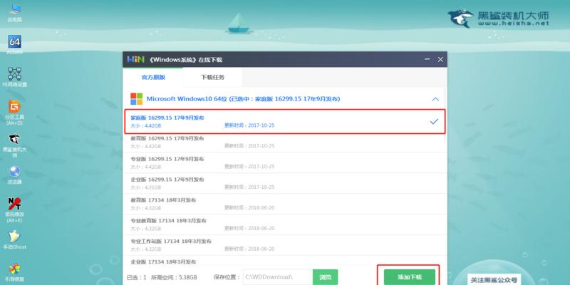Select 家庭版 16299.15 17年9月发布
Image resolution: width=570 pixels, height=285 pixels.
click(x=284, y=121)
